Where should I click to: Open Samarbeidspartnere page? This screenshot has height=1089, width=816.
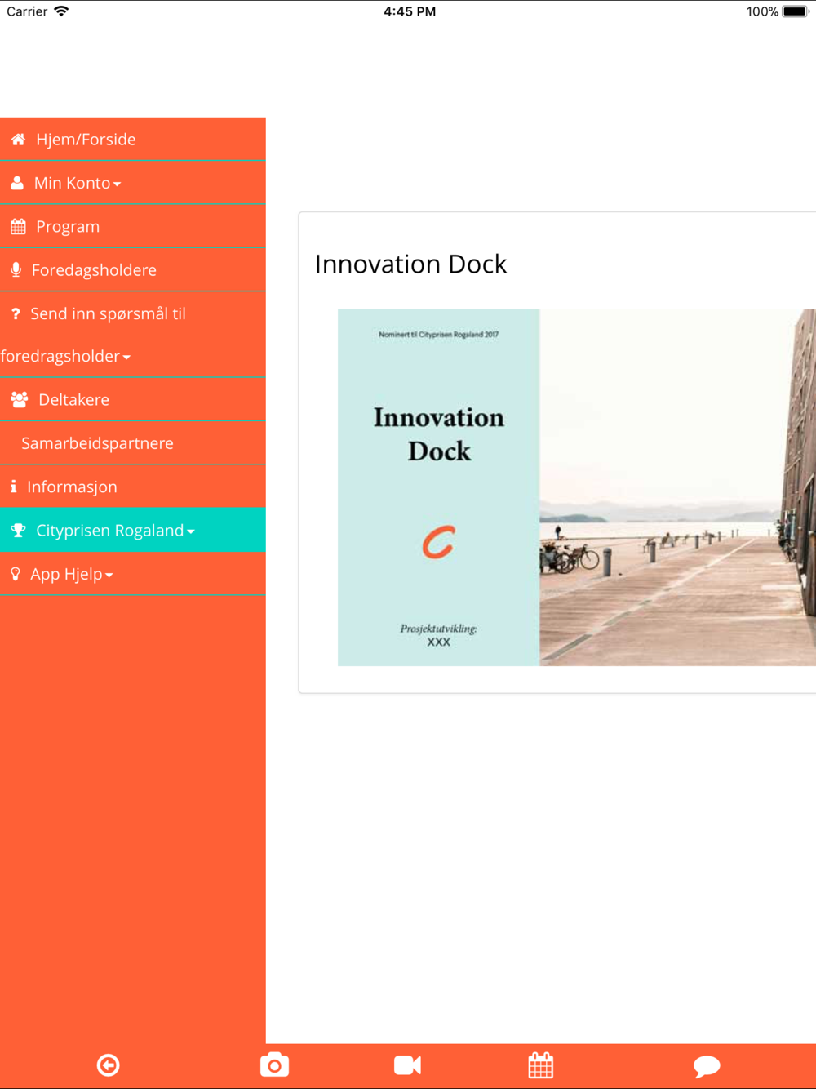coord(133,442)
